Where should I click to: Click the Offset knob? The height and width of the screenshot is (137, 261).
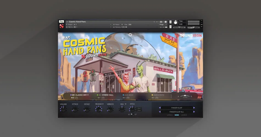[x=87, y=109]
